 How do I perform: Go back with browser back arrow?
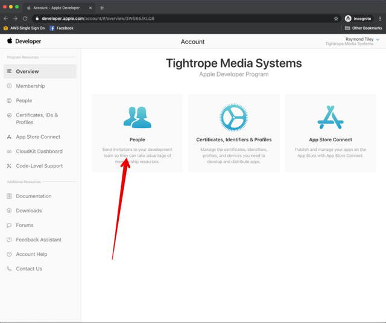6,19
